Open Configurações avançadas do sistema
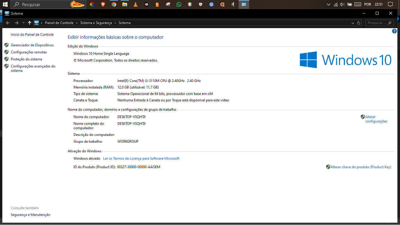The height and width of the screenshot is (225, 400). point(33,68)
